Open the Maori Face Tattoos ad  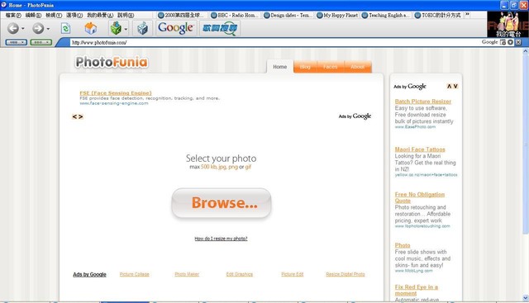coord(420,149)
